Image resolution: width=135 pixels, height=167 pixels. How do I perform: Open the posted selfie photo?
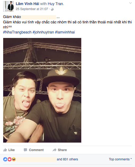pyautogui.click(x=42, y=90)
